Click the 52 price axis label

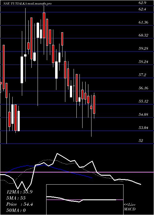coord(141,141)
